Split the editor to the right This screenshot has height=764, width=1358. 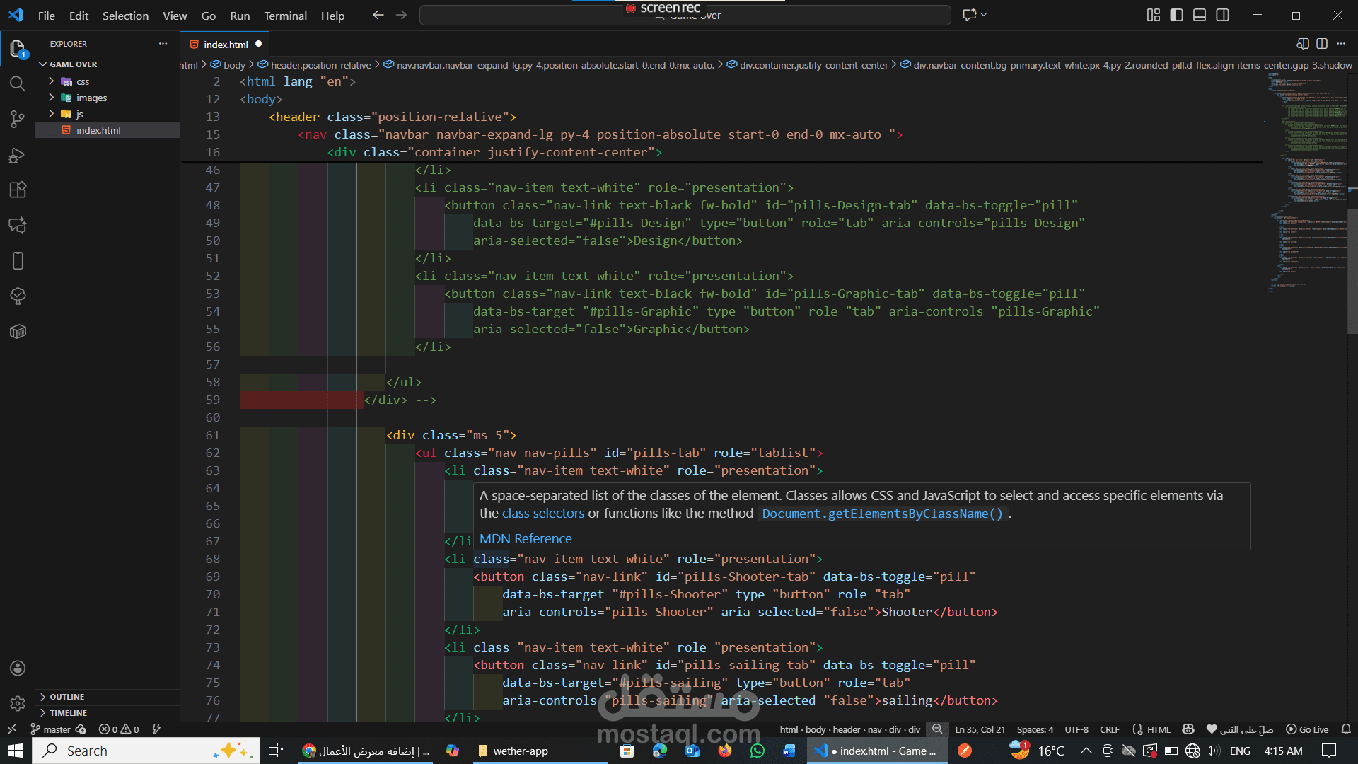1321,44
